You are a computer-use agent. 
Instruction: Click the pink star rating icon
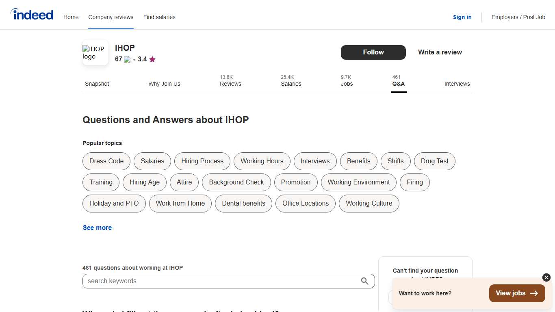point(152,59)
